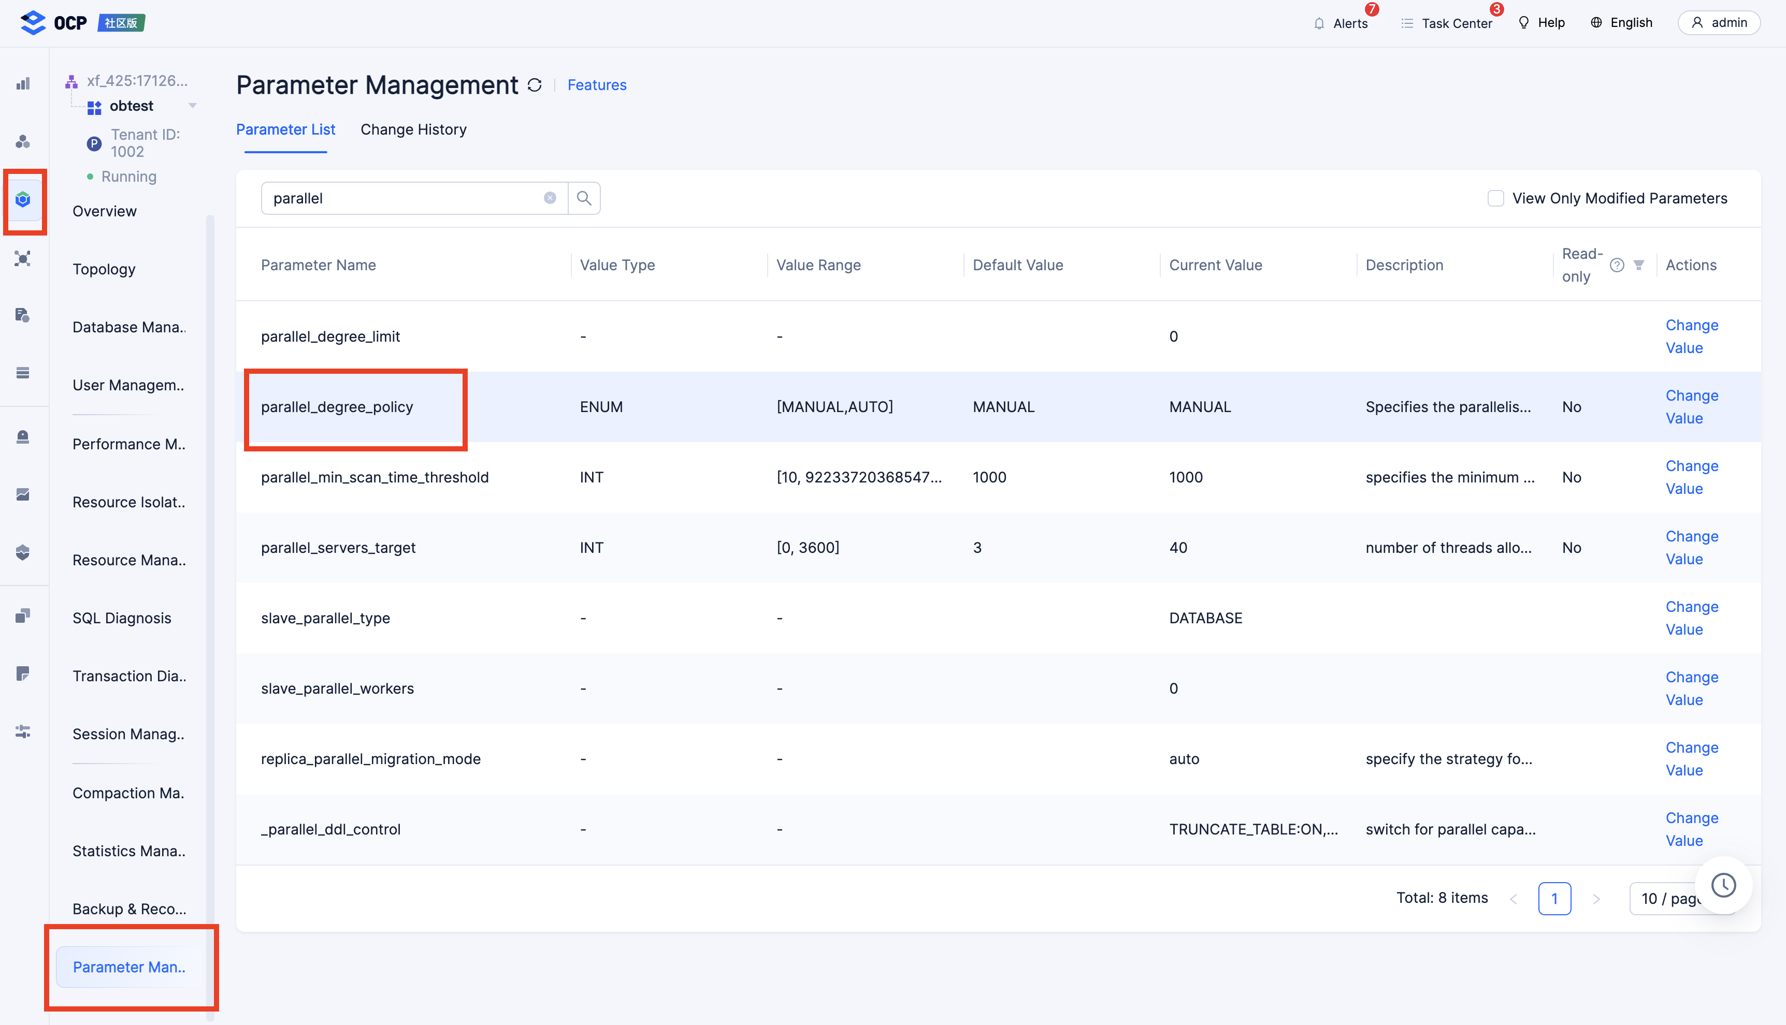This screenshot has width=1786, height=1025.
Task: Open the bar chart overview sidebar icon
Action: coord(23,84)
